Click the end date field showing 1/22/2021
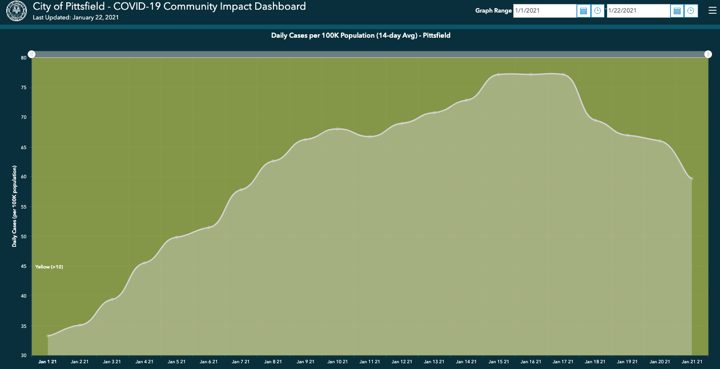Image resolution: width=720 pixels, height=369 pixels. pyautogui.click(x=637, y=11)
